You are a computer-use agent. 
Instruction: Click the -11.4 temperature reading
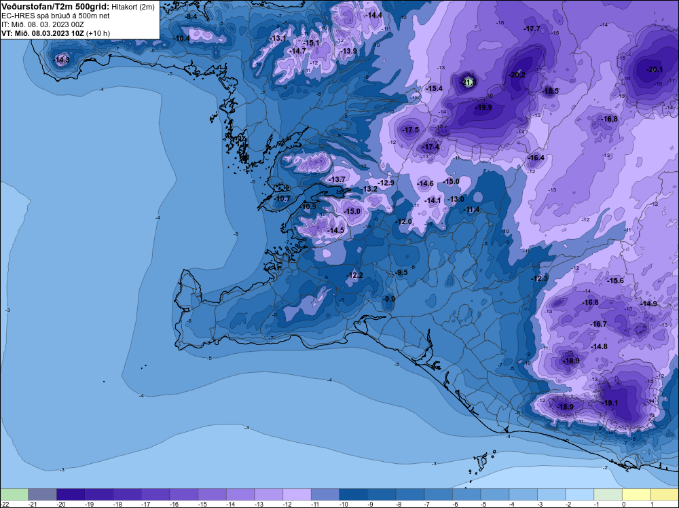(472, 210)
